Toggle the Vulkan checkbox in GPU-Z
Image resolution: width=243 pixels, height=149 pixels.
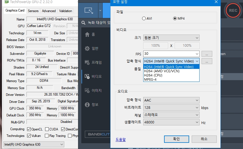[x=29, y=136]
